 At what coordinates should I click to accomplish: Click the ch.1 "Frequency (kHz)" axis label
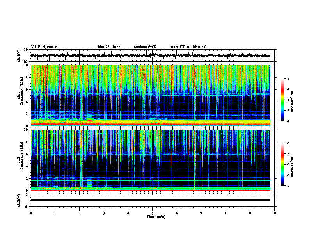[x=21, y=91]
